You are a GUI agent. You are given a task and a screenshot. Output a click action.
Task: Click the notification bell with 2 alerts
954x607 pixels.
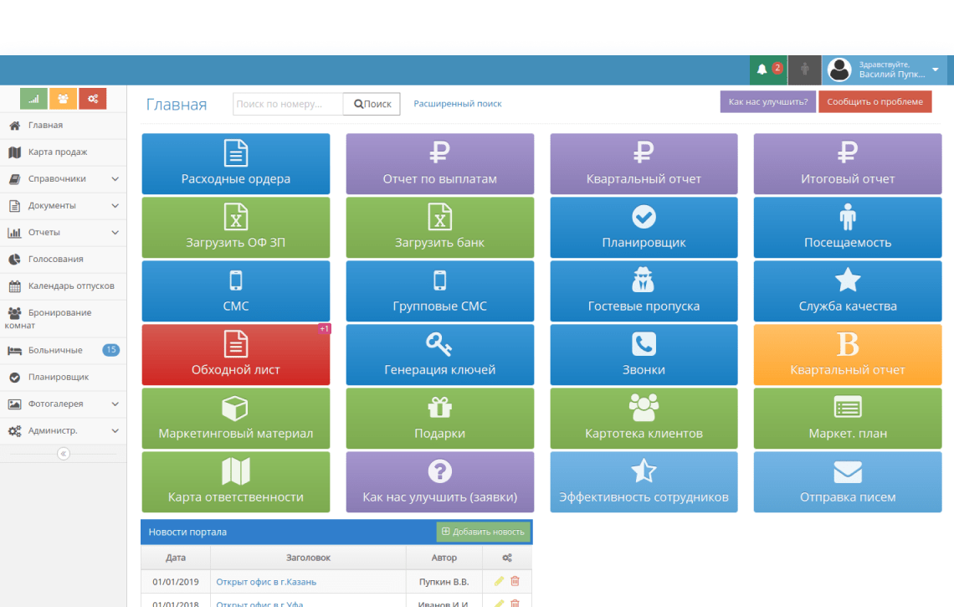point(767,69)
